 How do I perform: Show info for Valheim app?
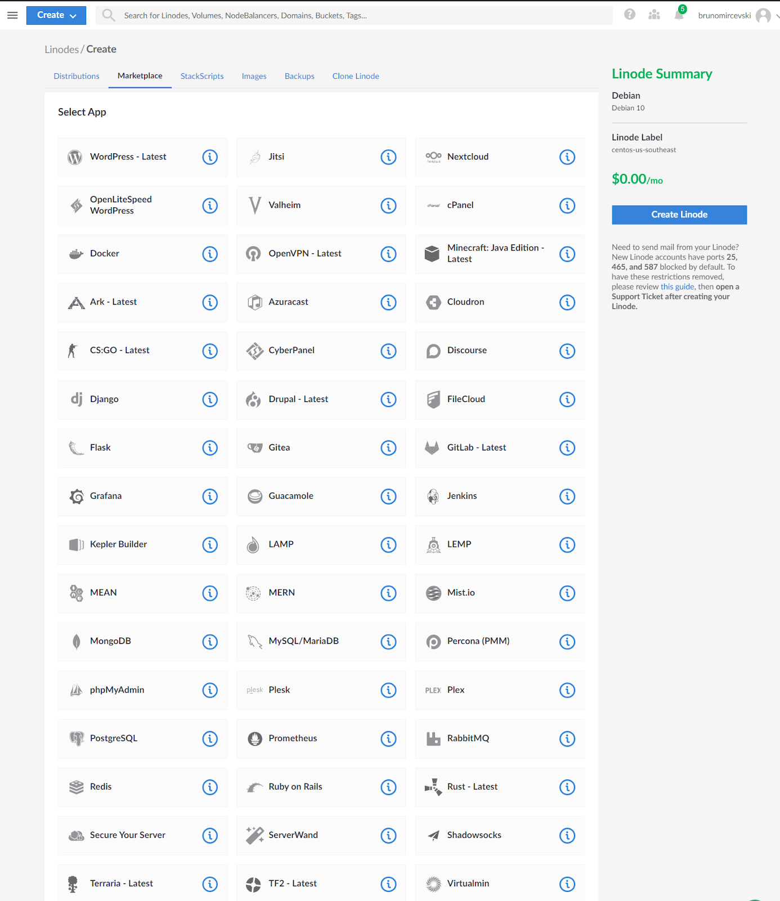[388, 206]
